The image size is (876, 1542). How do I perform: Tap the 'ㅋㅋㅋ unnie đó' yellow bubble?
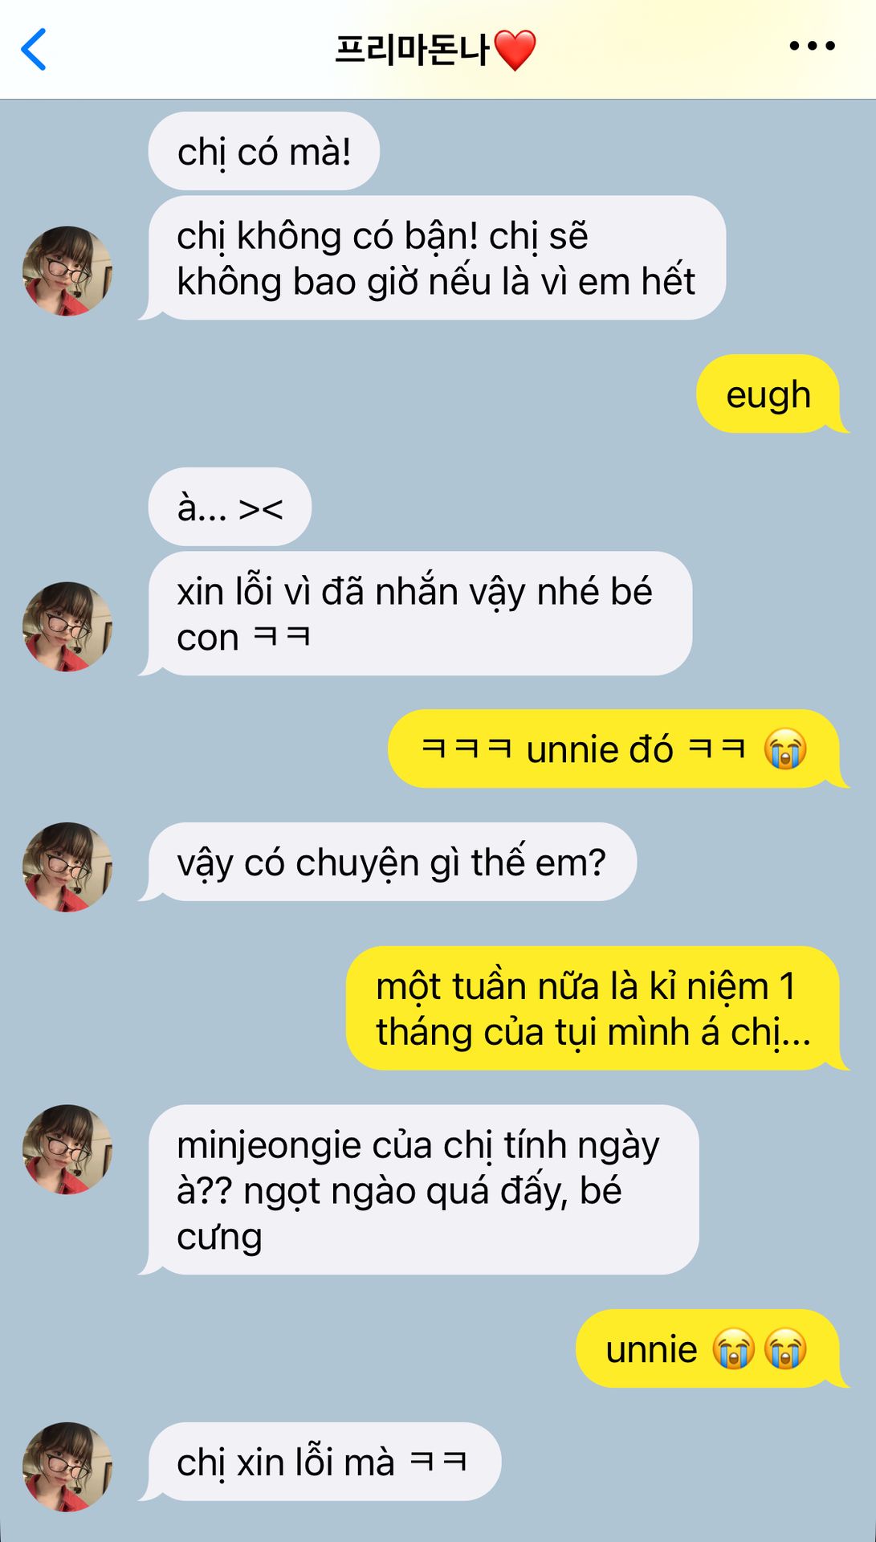click(x=617, y=749)
